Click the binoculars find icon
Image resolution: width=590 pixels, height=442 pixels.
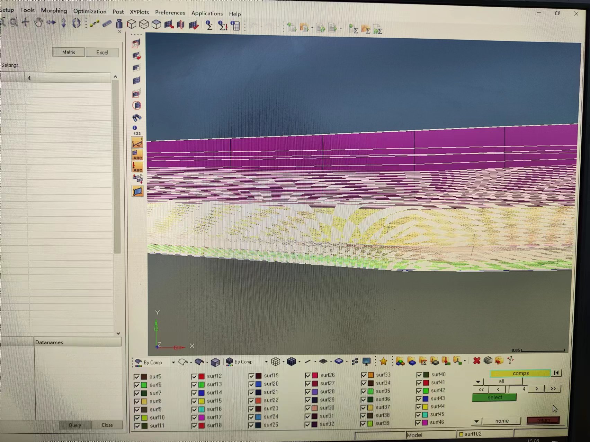[137, 118]
